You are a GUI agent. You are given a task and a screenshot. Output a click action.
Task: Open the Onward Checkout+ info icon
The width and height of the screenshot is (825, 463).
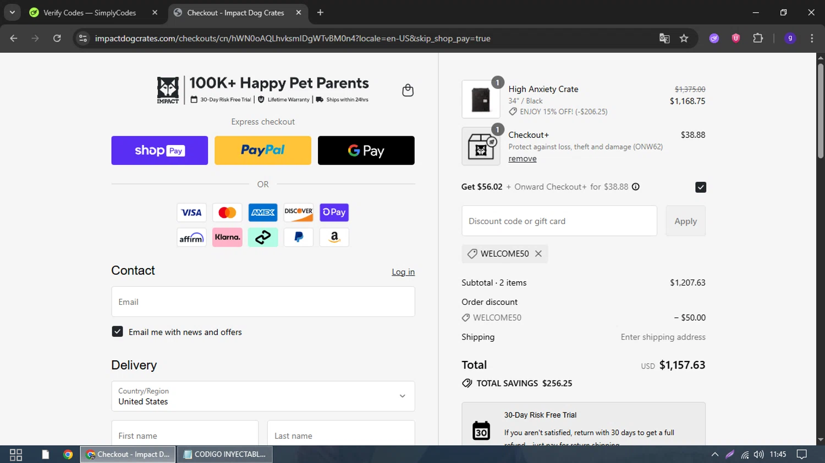636,187
